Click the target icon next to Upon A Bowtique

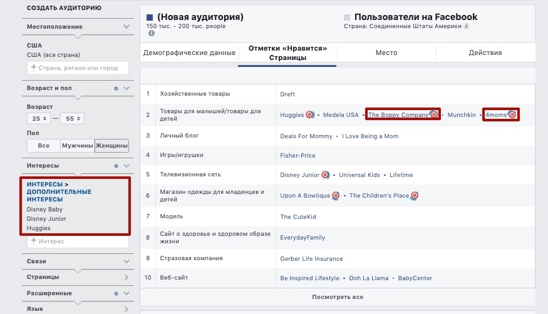coord(336,195)
